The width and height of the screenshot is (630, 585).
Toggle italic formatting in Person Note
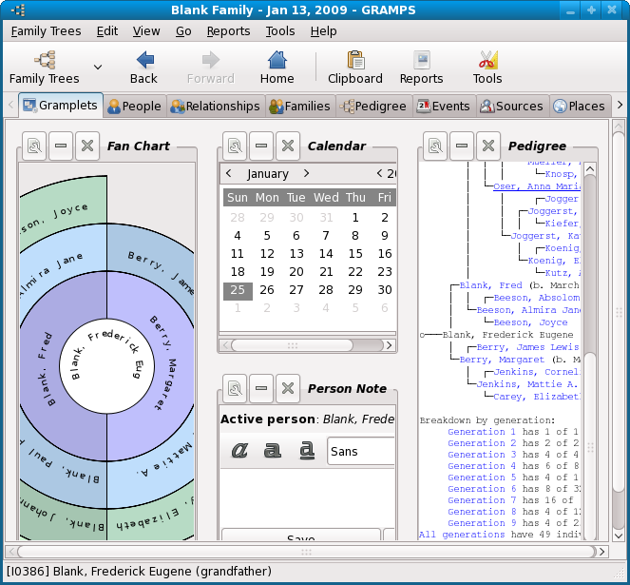tap(239, 450)
